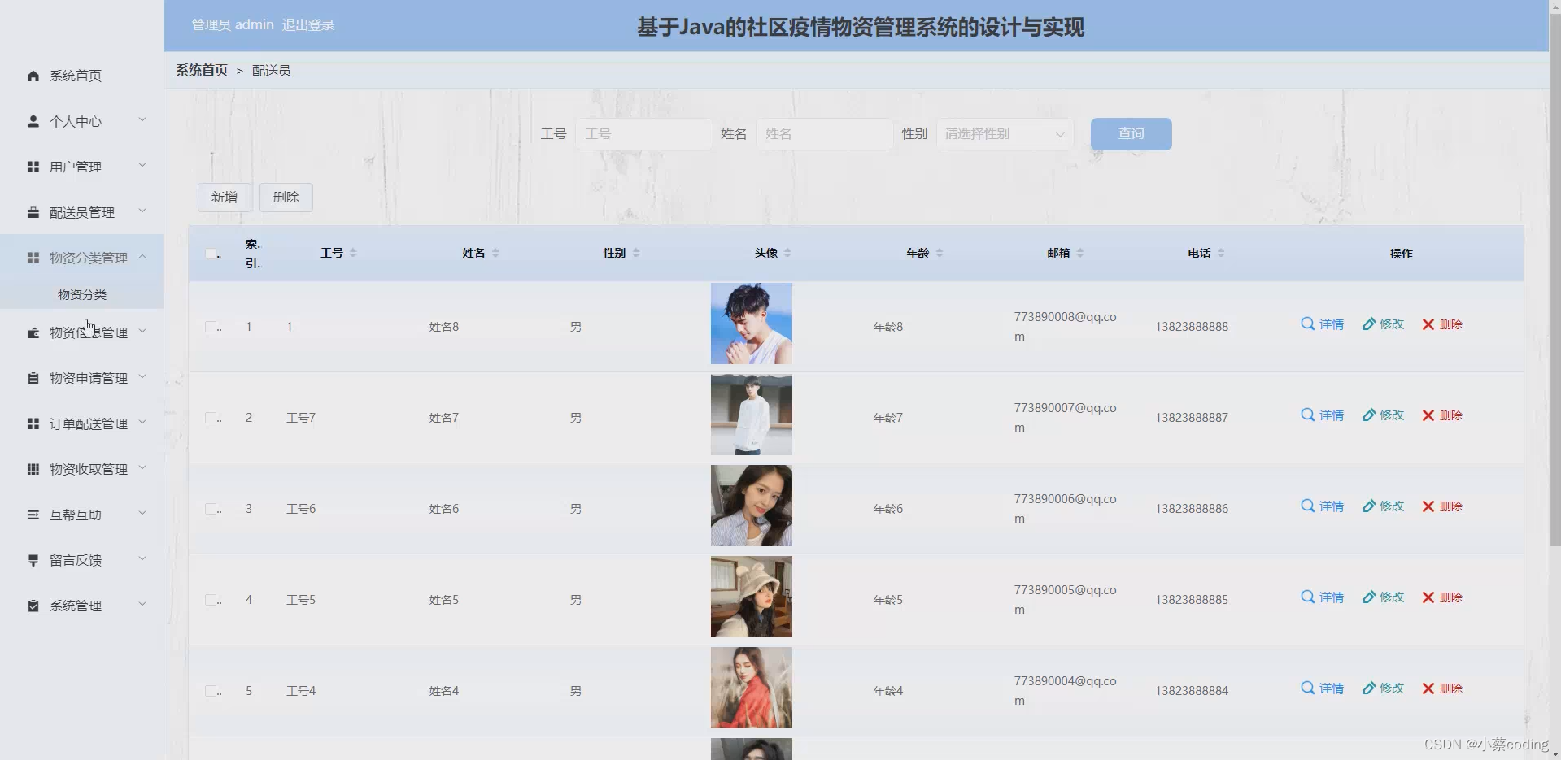
Task: Collapse 物资分类管理 with its chevron
Action: click(142, 257)
